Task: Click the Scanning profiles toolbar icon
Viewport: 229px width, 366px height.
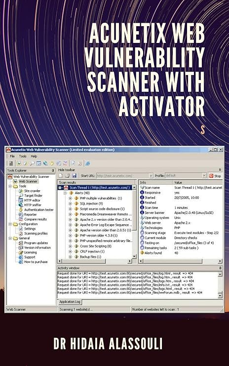Action: tap(79, 163)
